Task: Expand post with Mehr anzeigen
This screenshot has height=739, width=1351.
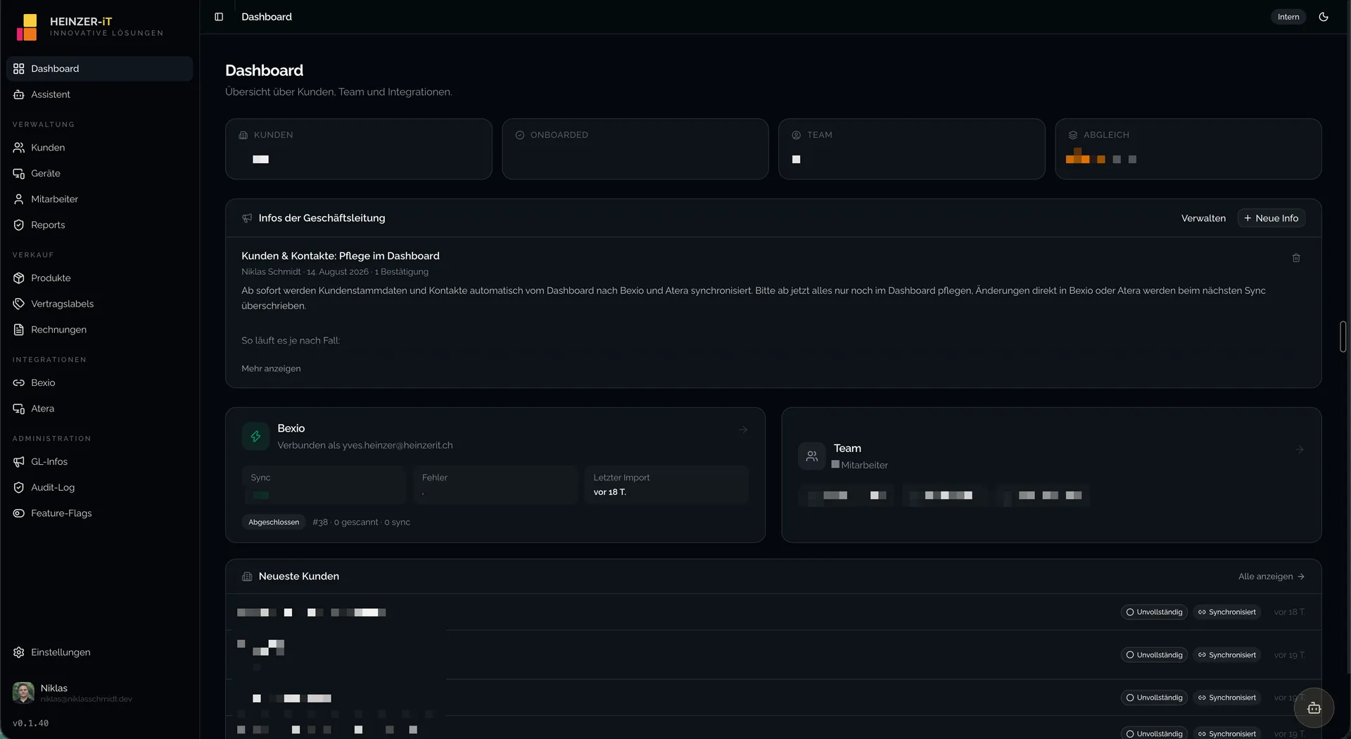Action: [271, 369]
